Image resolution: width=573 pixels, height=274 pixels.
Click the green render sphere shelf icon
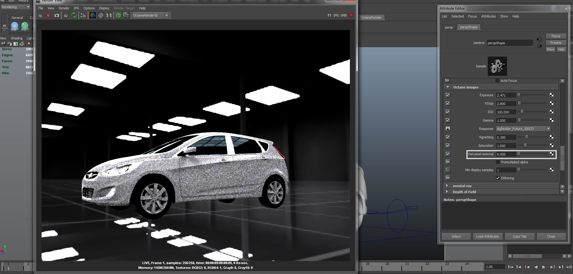[x=25, y=26]
